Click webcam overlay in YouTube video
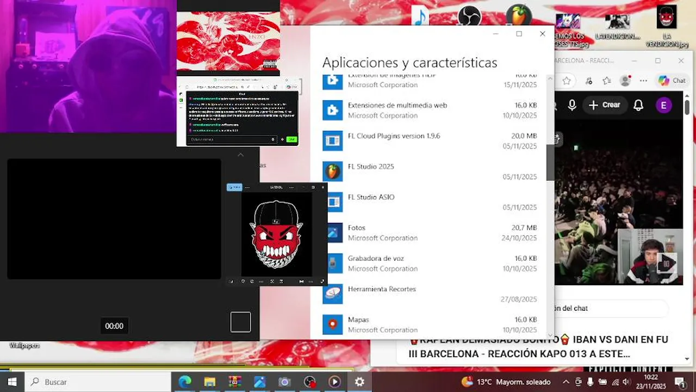 [650, 256]
